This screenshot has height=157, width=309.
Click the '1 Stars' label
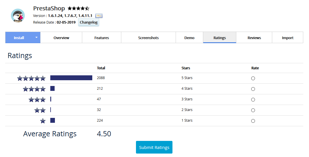[187, 120]
